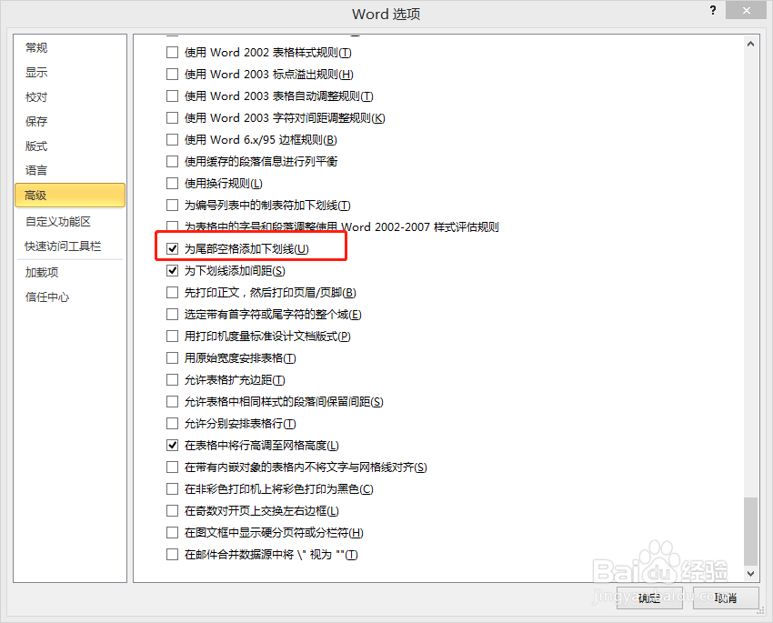This screenshot has height=623, width=773.
Task: Open the 显示 options category
Action: pyautogui.click(x=69, y=73)
